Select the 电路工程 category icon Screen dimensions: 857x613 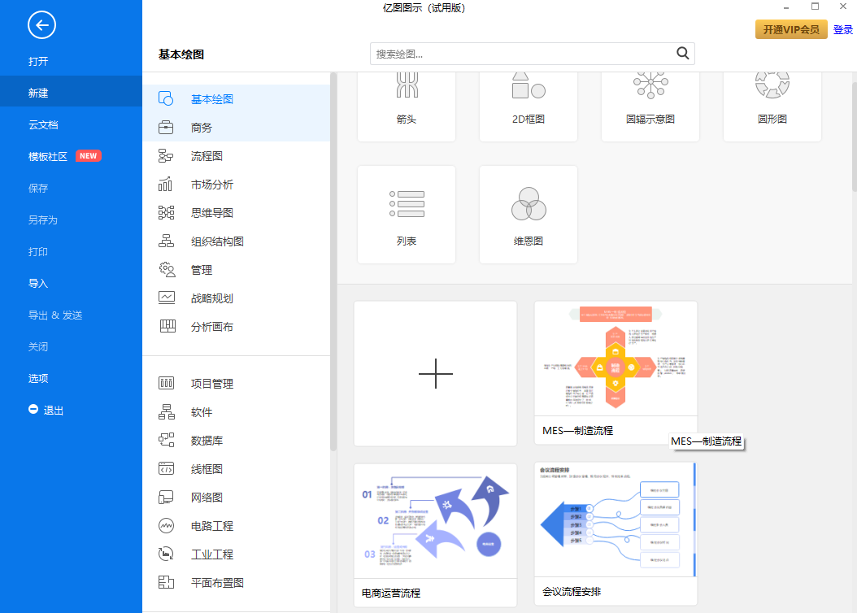(x=167, y=525)
